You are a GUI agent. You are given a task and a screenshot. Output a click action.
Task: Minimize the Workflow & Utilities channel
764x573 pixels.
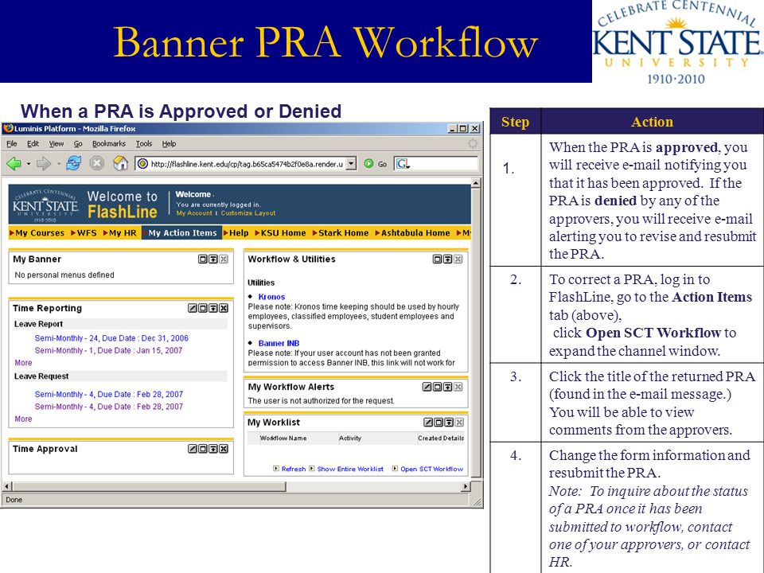click(448, 259)
